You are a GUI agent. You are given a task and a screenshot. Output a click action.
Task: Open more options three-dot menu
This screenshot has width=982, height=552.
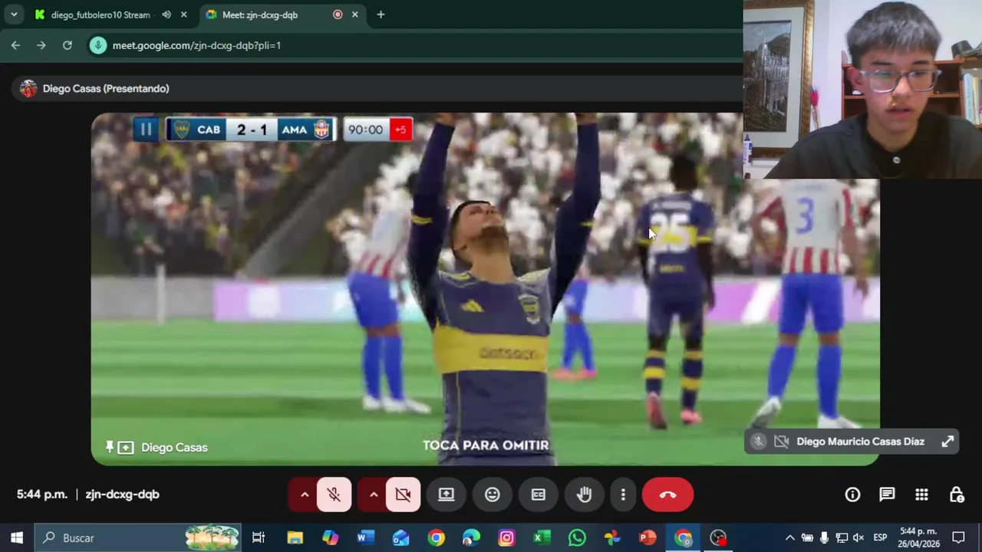pyautogui.click(x=623, y=495)
